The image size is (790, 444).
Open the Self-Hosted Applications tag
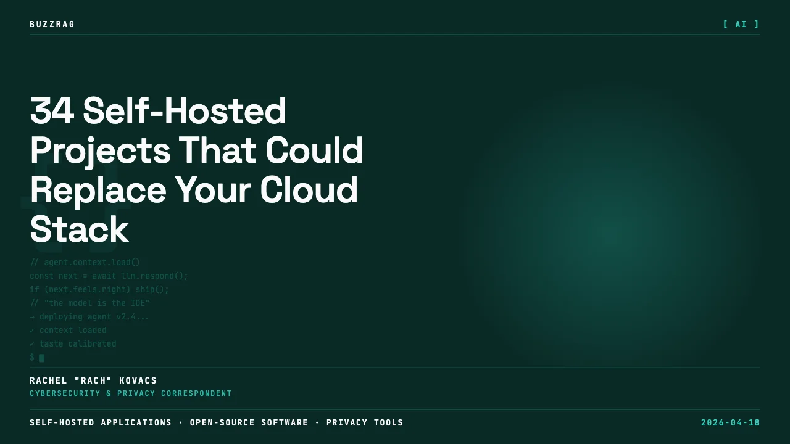pos(101,423)
